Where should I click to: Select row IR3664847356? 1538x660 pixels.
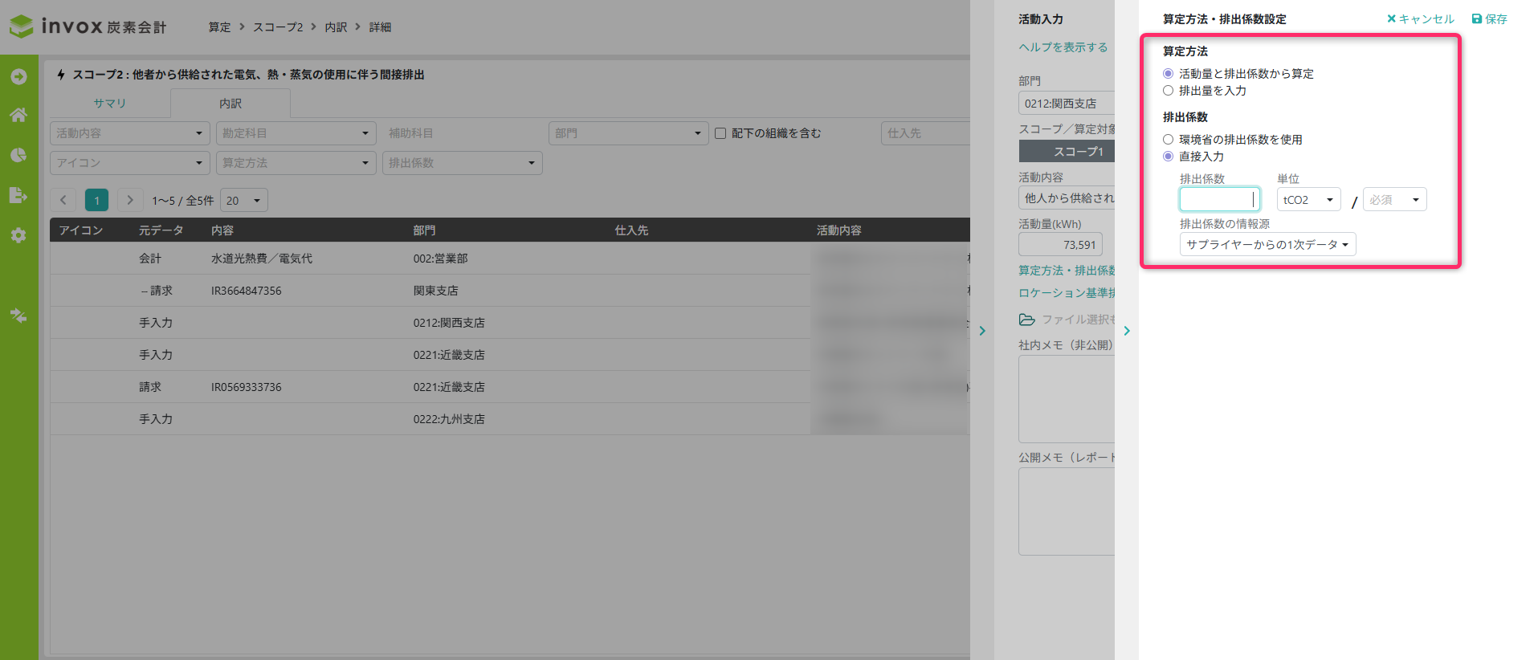510,291
